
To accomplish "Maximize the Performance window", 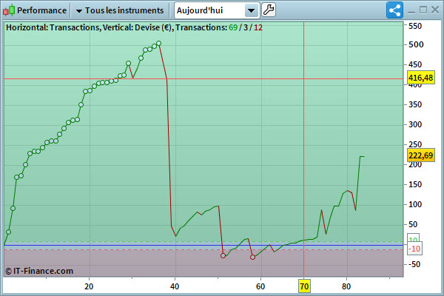I will tap(423, 10).
